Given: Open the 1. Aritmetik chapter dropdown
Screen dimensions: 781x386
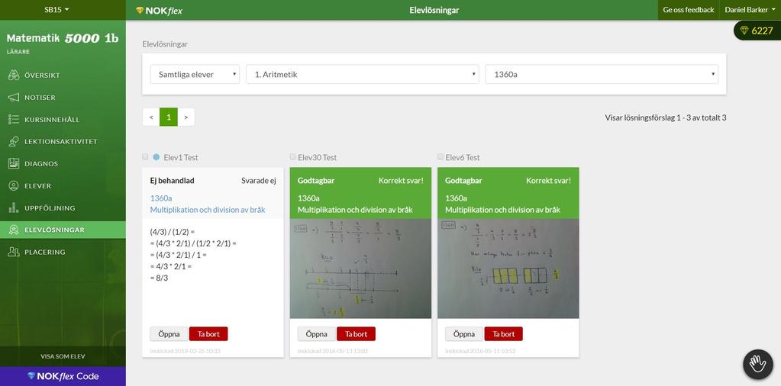Looking at the screenshot, I should (362, 74).
